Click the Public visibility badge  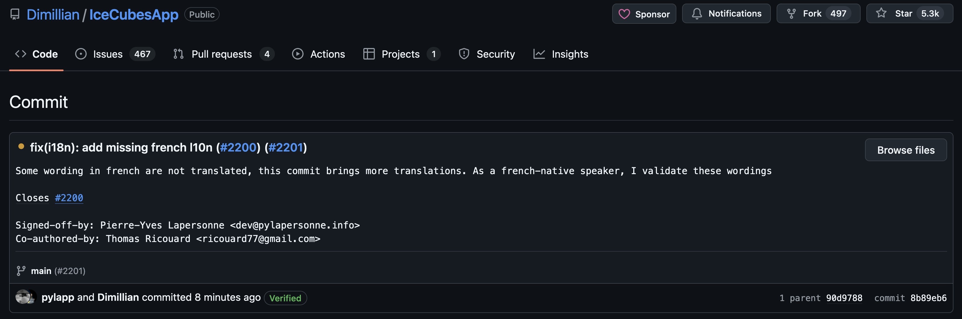202,15
